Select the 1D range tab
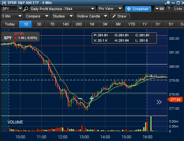Screen dimensions: 184x141 pyautogui.click(x=25, y=24)
